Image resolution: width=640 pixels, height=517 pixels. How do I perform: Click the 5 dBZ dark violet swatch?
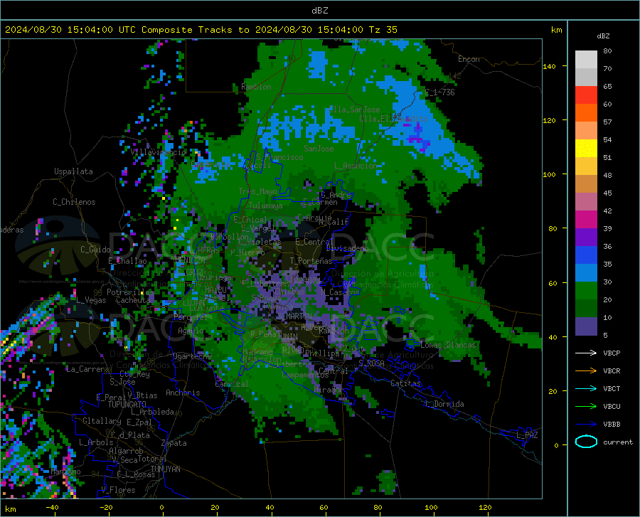[x=586, y=326]
